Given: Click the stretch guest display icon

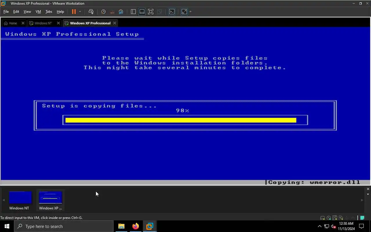Looking at the screenshot, I should pyautogui.click(x=184, y=12).
